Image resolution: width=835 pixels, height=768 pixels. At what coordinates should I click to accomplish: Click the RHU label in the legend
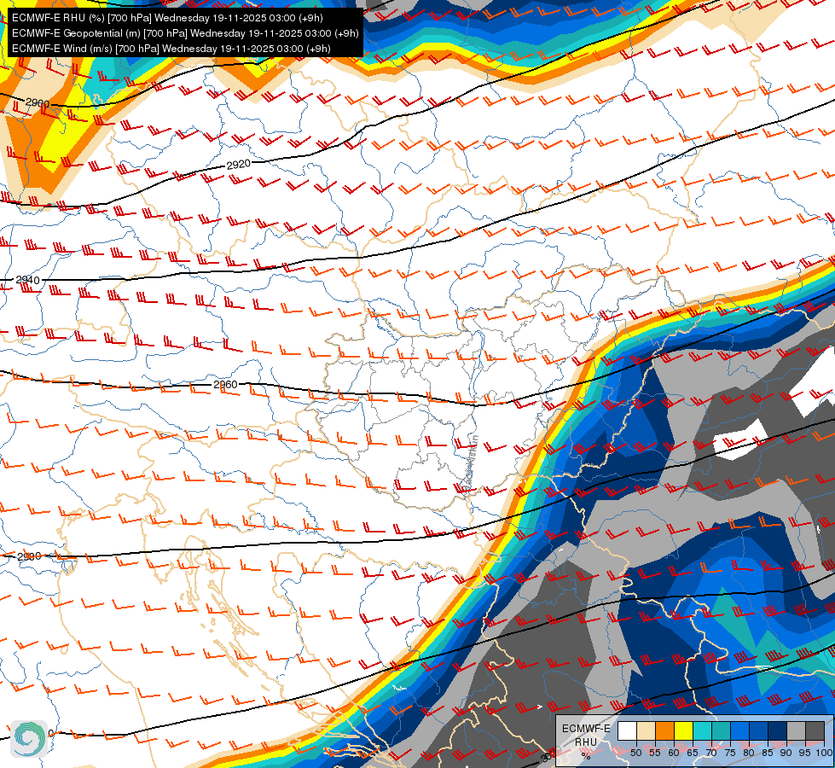(x=586, y=742)
